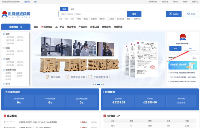Open 商城快报 in navigation bar

[118, 27]
